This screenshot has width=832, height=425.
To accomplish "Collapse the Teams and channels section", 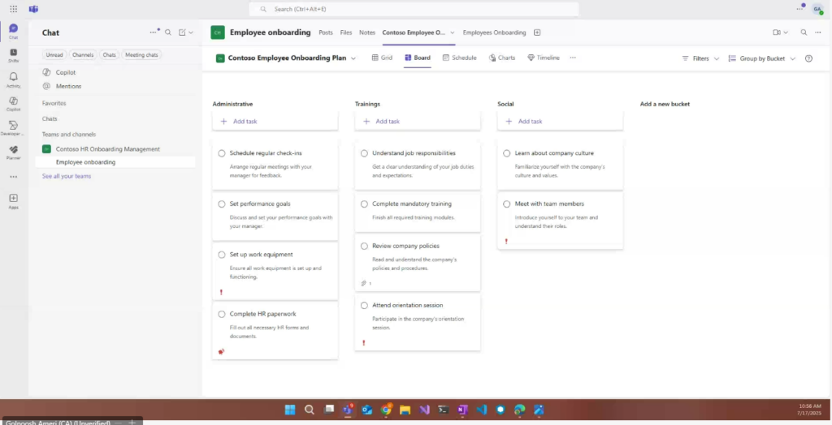I will [x=69, y=135].
